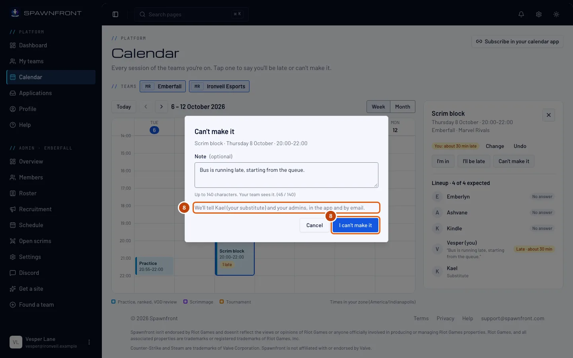The image size is (573, 358).
Task: Open the Privacy footer link
Action: click(445, 318)
